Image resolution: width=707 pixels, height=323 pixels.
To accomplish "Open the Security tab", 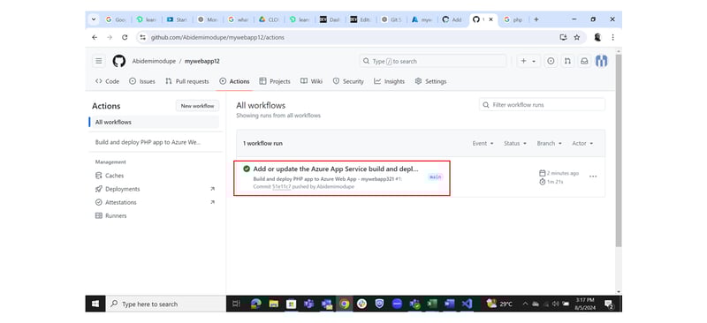I will point(348,81).
